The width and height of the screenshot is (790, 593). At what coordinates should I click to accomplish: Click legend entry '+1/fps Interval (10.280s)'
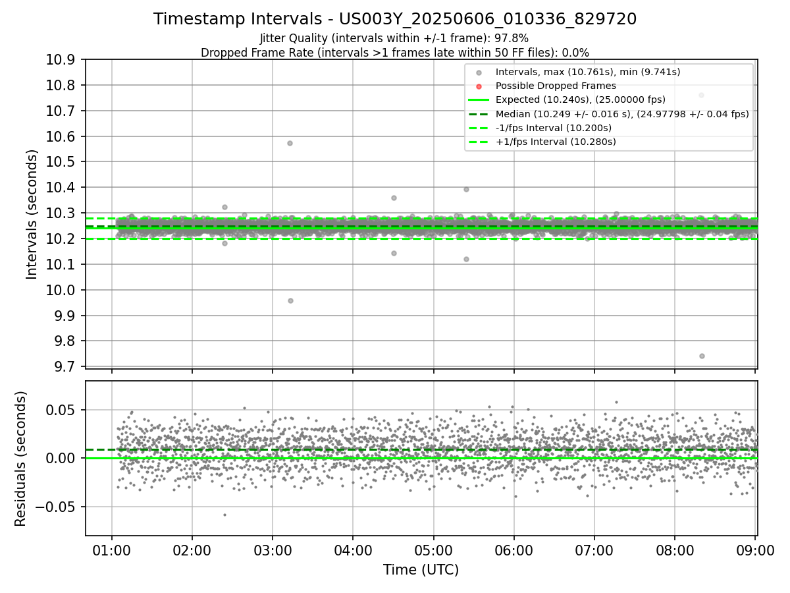(555, 141)
